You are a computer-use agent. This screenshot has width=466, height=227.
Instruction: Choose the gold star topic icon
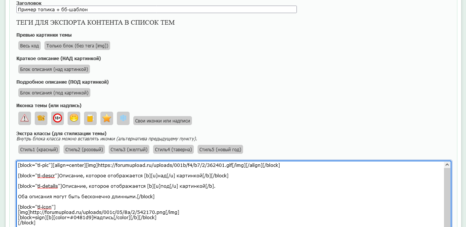pos(107,118)
